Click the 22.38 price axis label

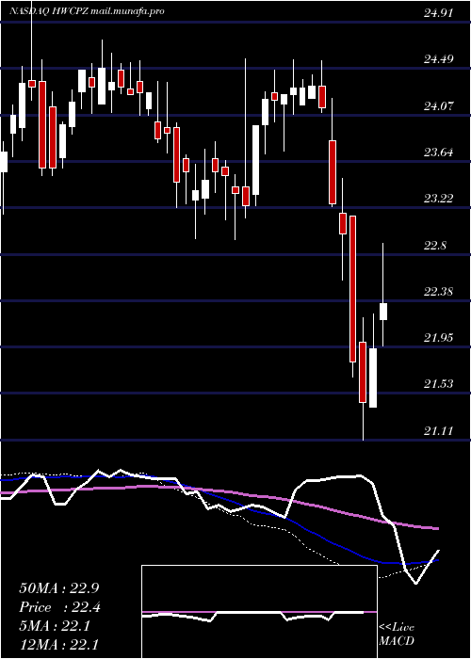[438, 292]
